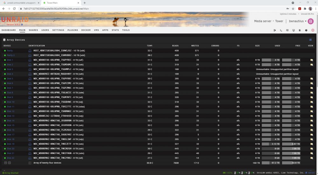The width and height of the screenshot is (318, 175).
Task: Open the Disk 20 device link
Action: [10, 149]
